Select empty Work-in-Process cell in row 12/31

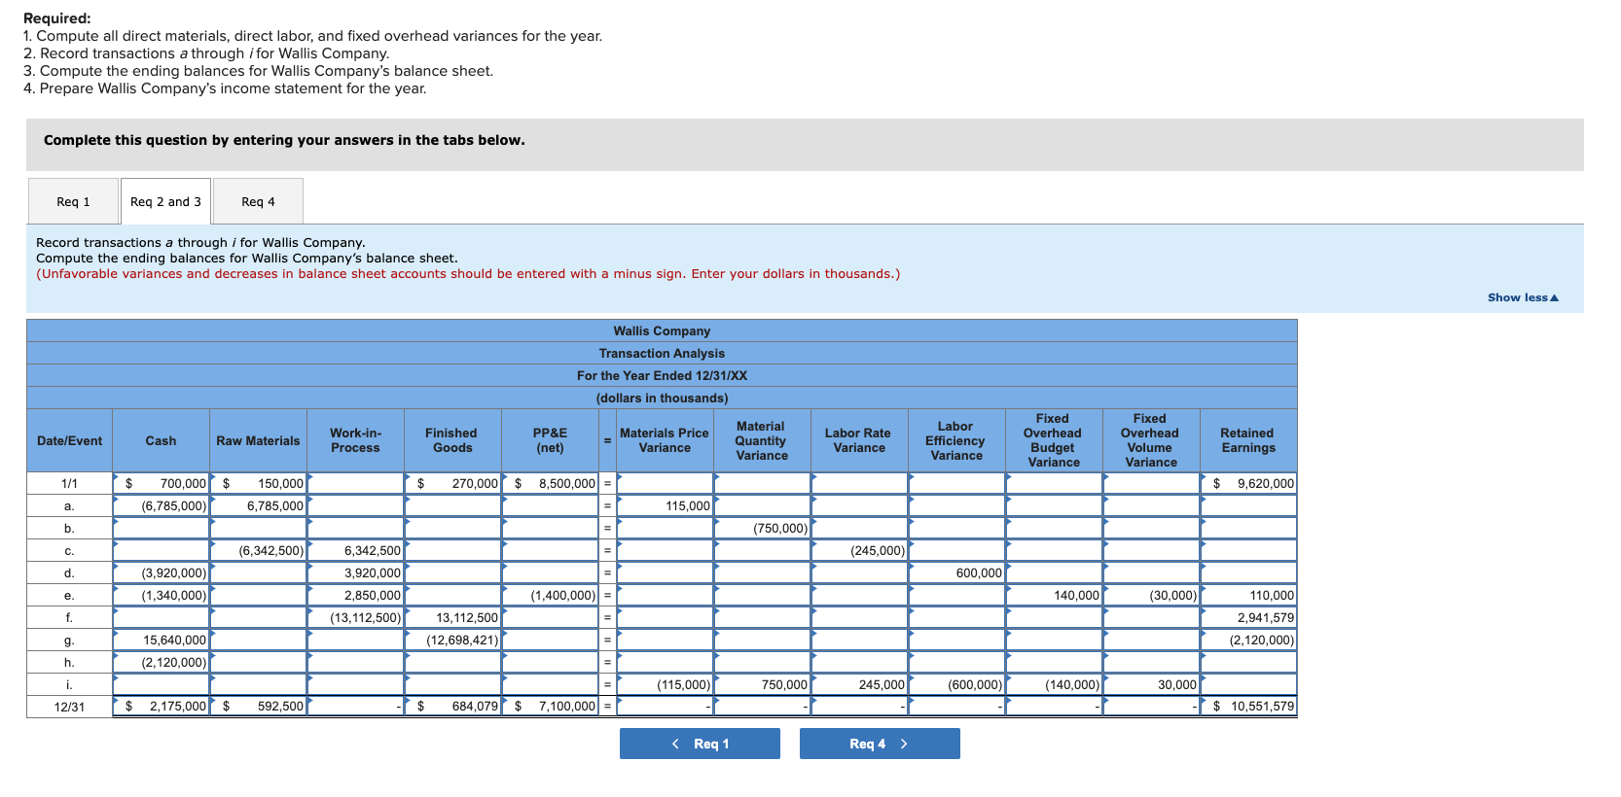pos(356,707)
